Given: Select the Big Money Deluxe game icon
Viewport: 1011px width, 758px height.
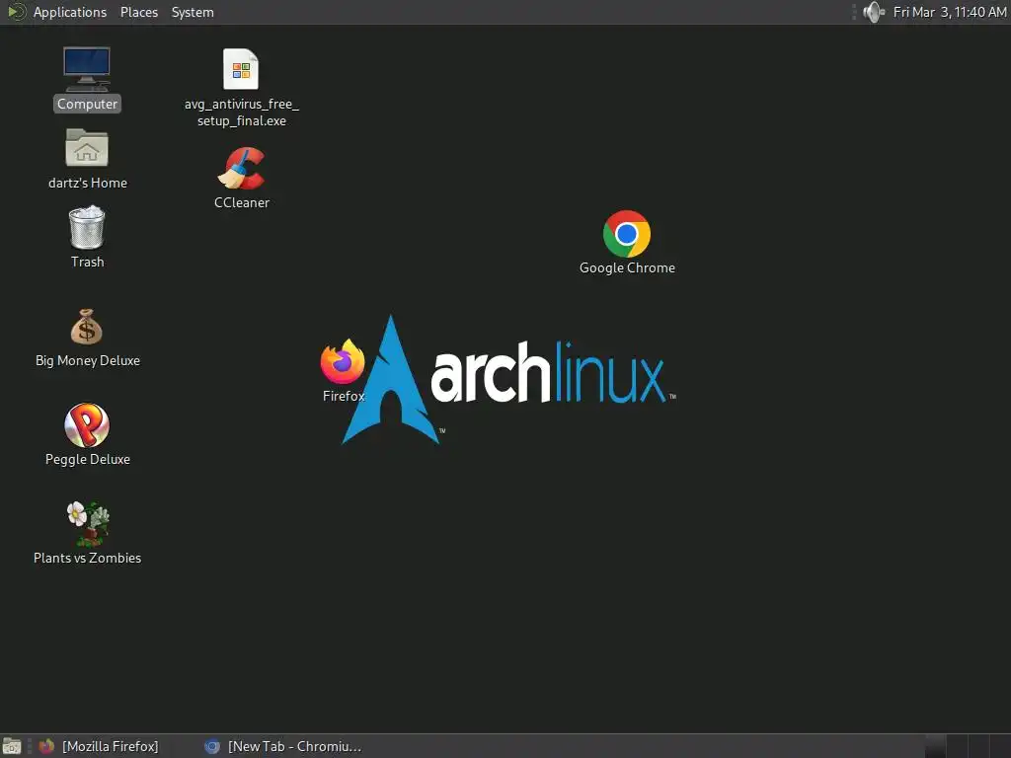Looking at the screenshot, I should coord(87,327).
